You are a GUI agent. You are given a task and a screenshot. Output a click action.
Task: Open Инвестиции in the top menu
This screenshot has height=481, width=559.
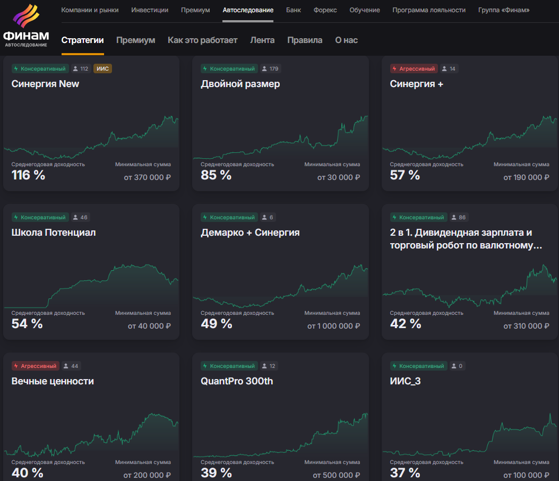click(x=150, y=10)
